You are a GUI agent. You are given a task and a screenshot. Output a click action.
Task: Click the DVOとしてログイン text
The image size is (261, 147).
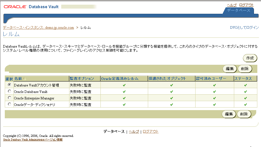click(244, 28)
